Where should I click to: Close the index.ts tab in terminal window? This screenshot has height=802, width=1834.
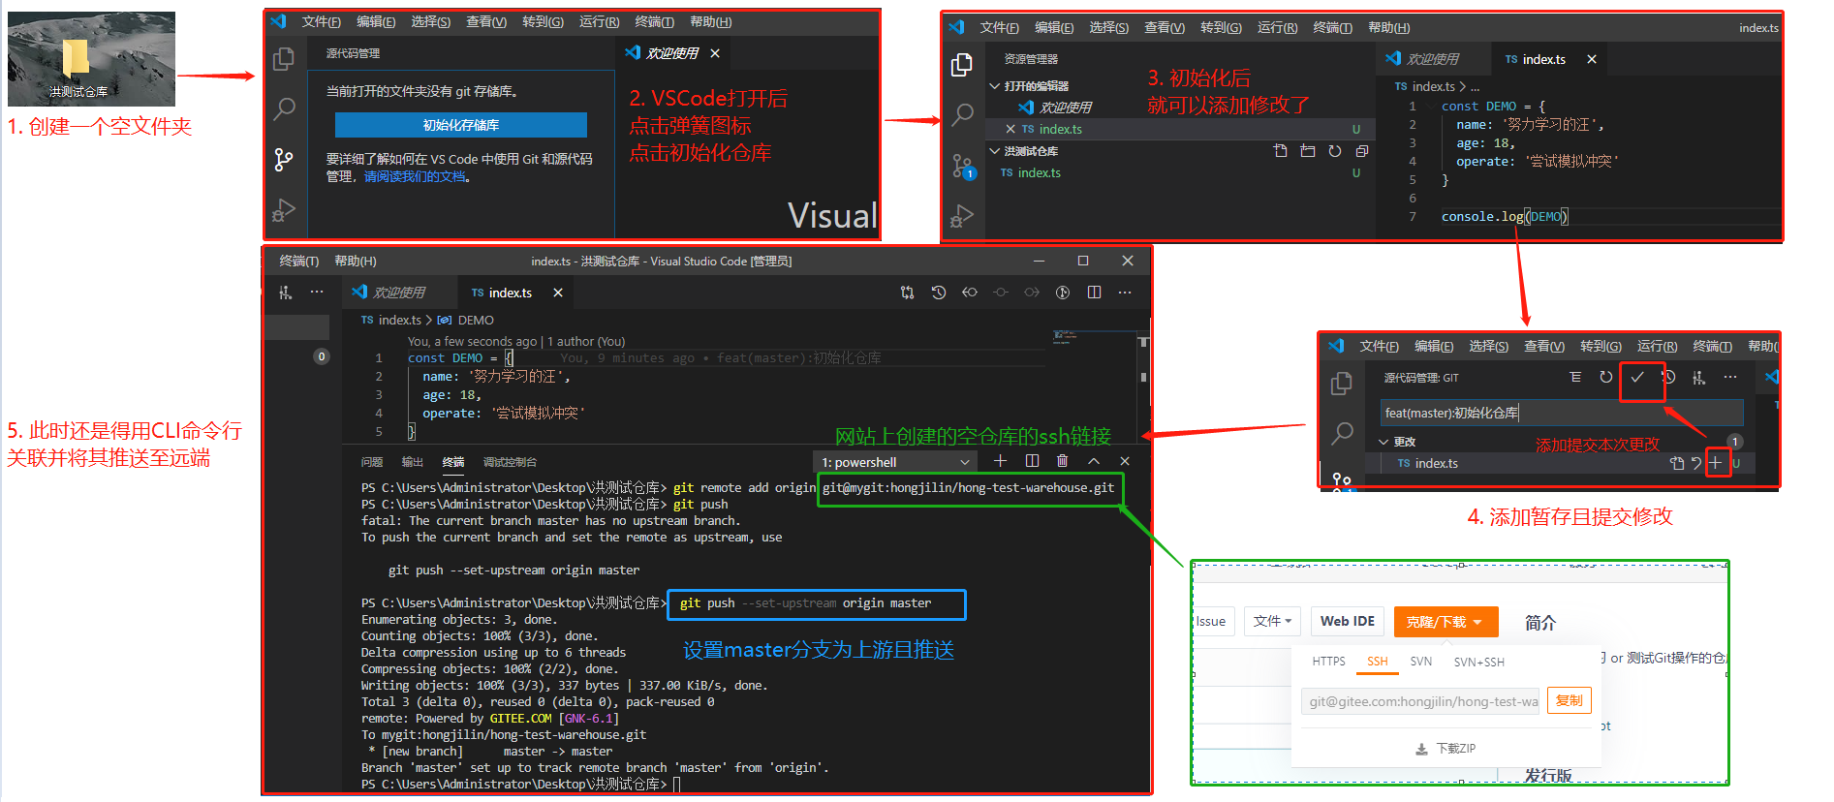point(558,293)
